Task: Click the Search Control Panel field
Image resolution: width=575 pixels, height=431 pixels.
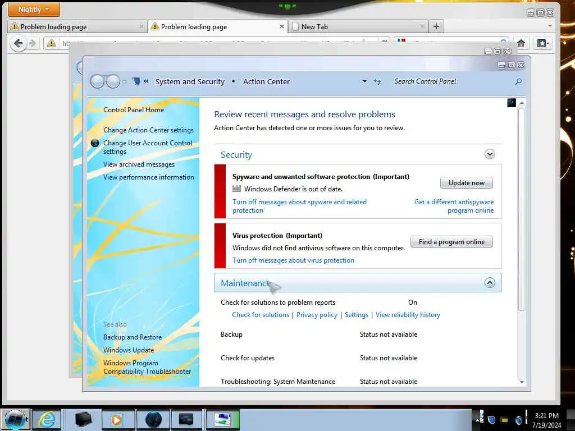Action: coord(451,81)
